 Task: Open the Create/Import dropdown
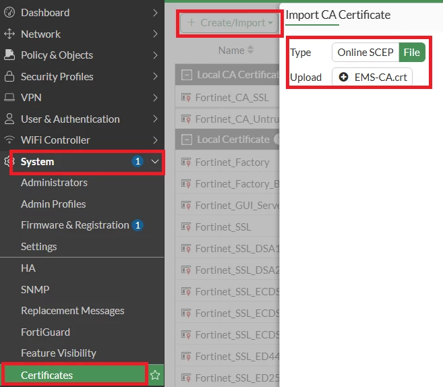coord(229,23)
